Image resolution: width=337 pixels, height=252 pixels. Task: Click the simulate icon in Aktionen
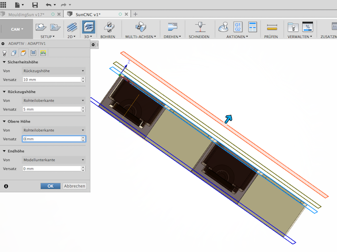(x=223, y=27)
